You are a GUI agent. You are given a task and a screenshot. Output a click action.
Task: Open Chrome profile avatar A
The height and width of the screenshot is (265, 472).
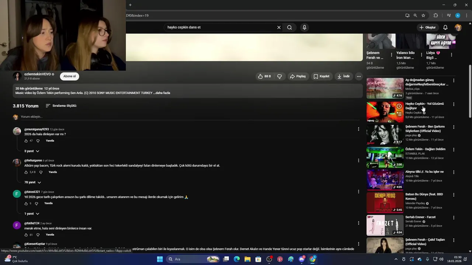coord(458,15)
